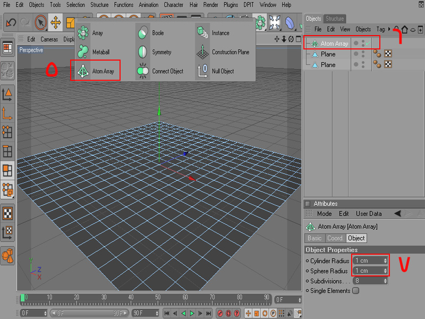Click the 90 F end frame stepper arrows
This screenshot has width=425, height=319.
(x=157, y=313)
